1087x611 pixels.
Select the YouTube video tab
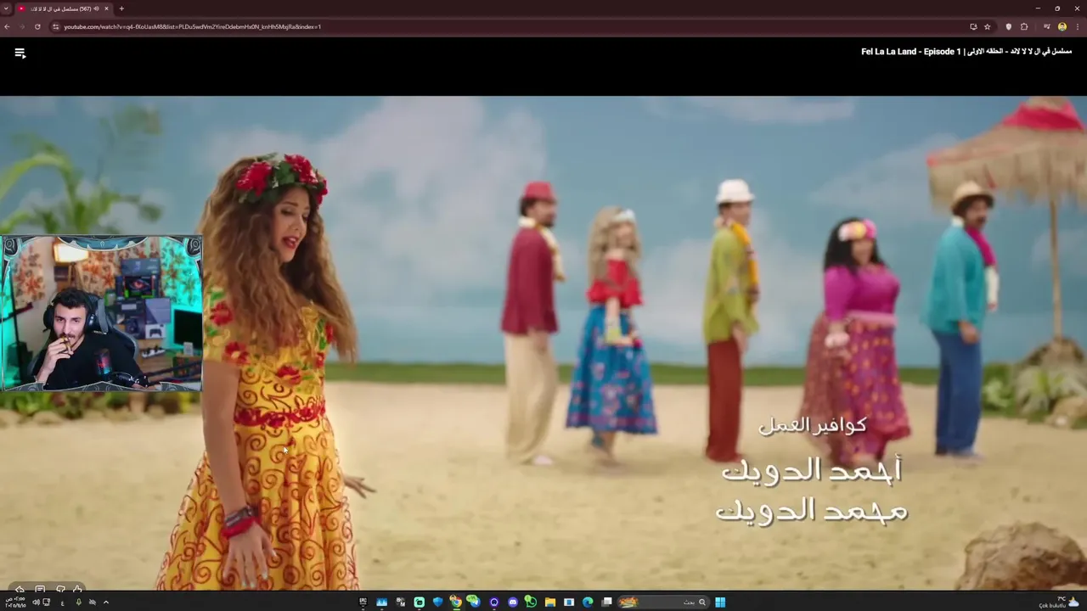coord(64,8)
